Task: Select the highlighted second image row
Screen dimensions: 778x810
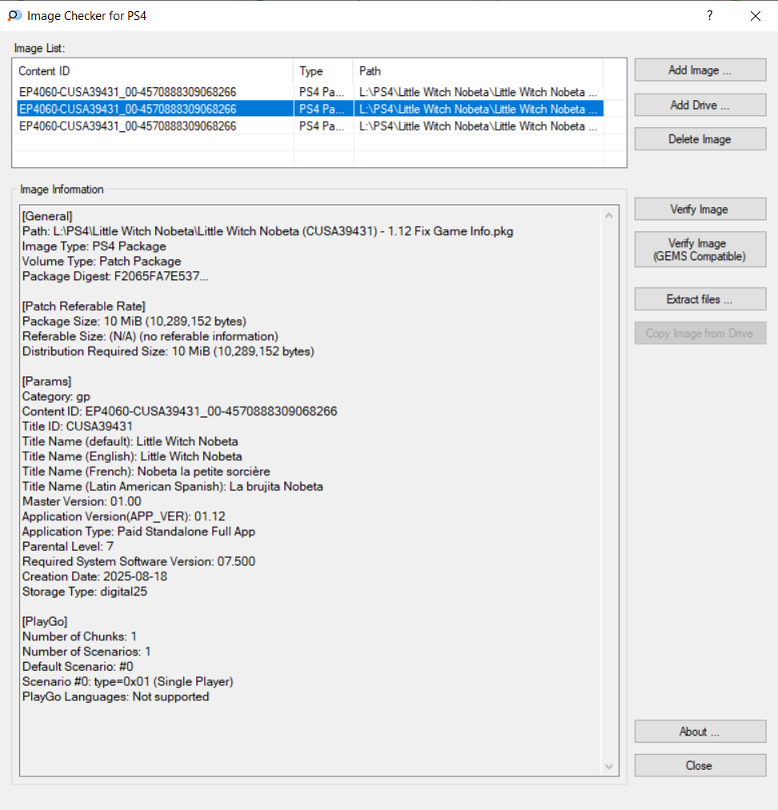Action: coord(310,109)
